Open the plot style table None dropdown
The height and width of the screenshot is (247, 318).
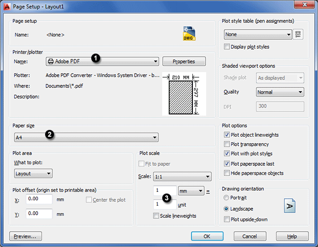point(258,34)
